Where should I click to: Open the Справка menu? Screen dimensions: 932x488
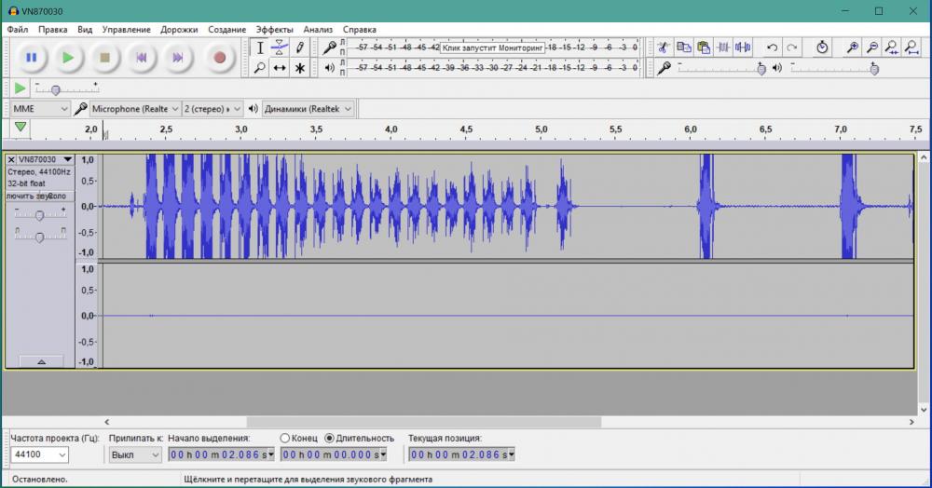click(360, 29)
